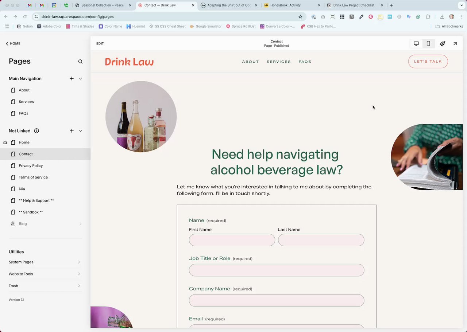Open the grid apps extension icon
The width and height of the screenshot is (467, 332).
tap(342, 17)
